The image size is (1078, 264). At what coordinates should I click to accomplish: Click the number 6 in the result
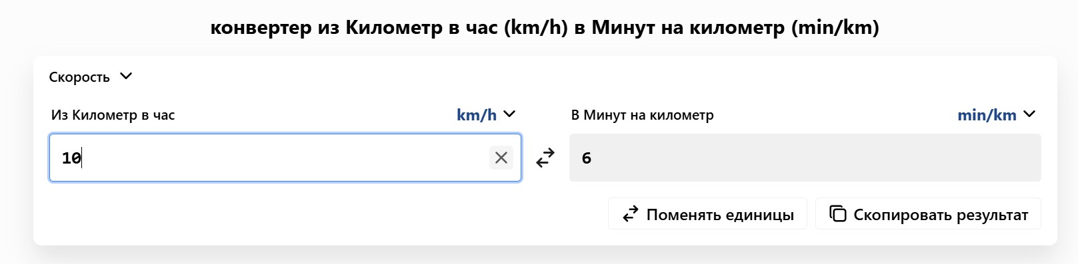587,158
